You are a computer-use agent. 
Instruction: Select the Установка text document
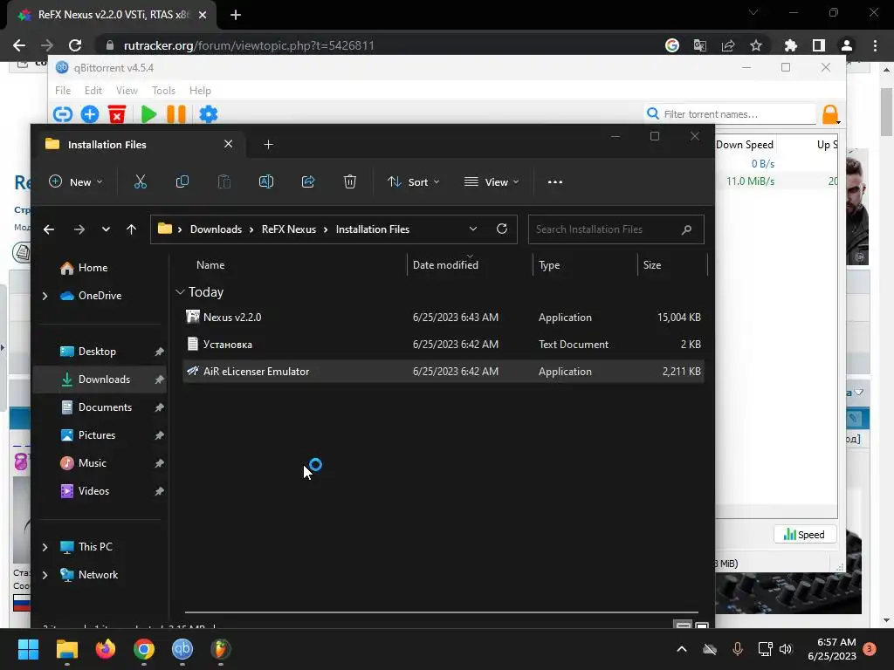tap(444, 344)
